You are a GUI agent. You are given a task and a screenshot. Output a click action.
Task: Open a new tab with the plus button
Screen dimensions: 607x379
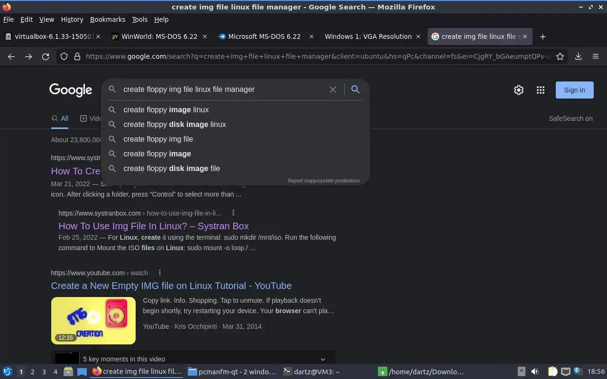pos(543,36)
